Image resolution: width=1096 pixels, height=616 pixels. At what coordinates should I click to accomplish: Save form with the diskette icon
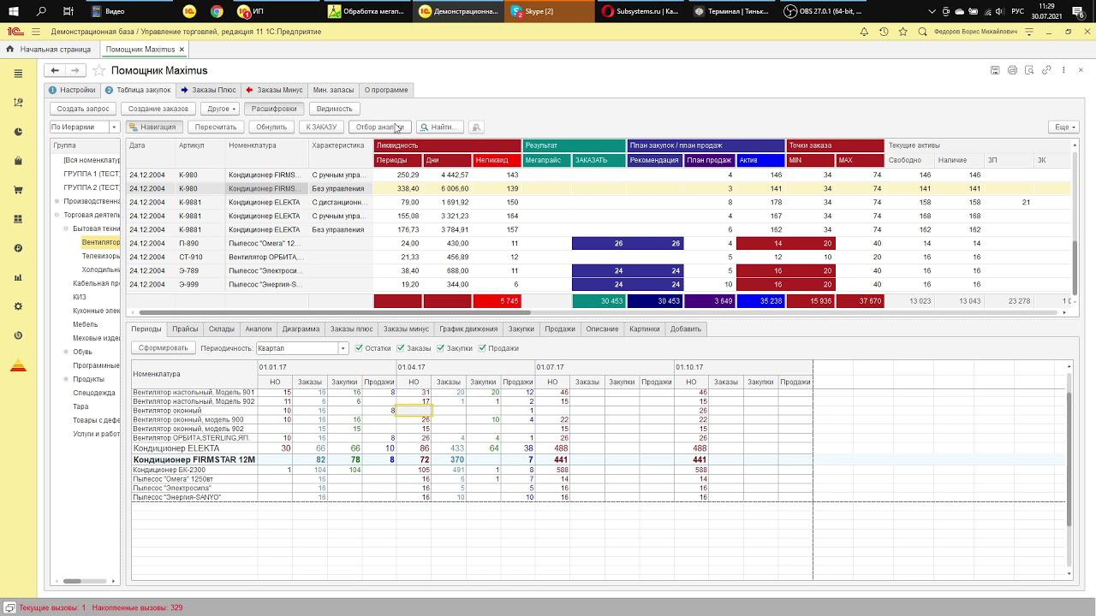(994, 70)
